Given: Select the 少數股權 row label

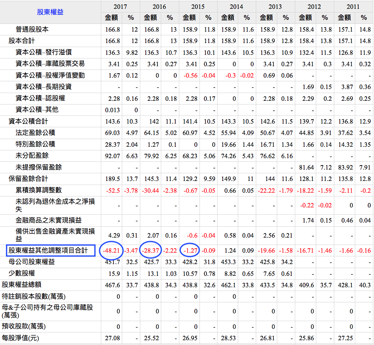Looking at the screenshot, I should 22,274.
